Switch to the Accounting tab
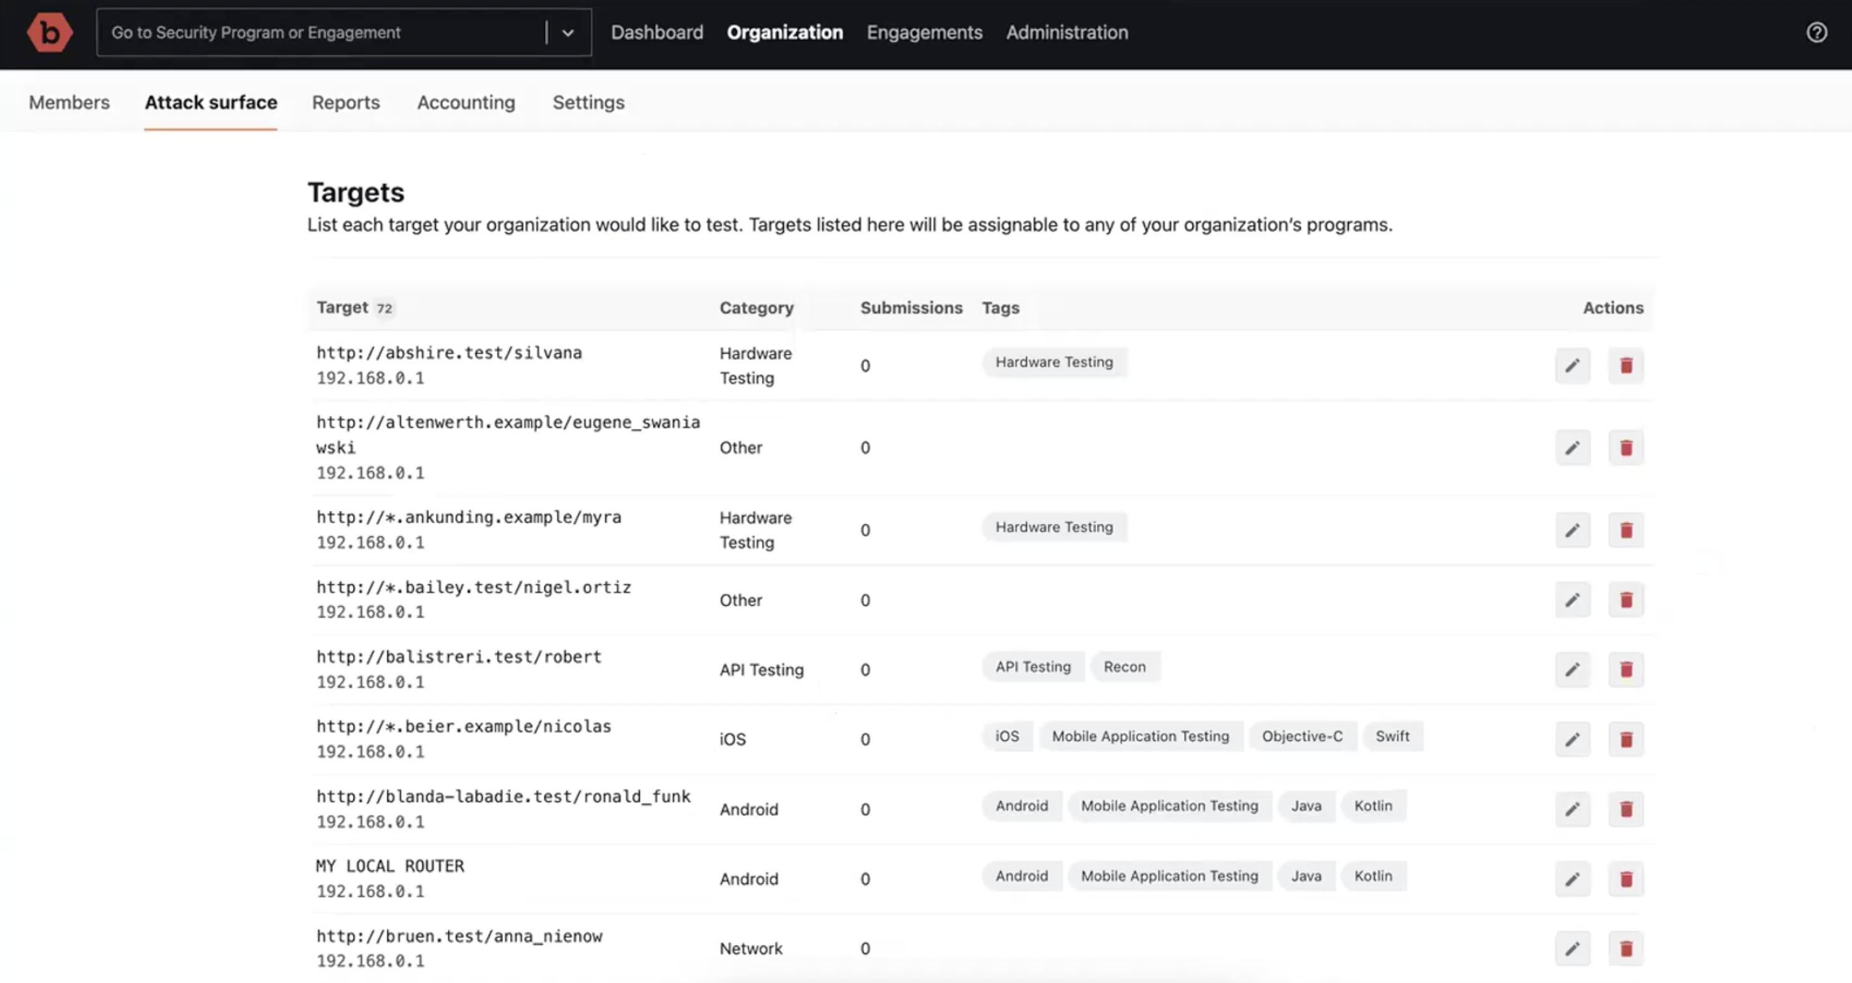Viewport: 1852px width, 983px height. pos(466,102)
